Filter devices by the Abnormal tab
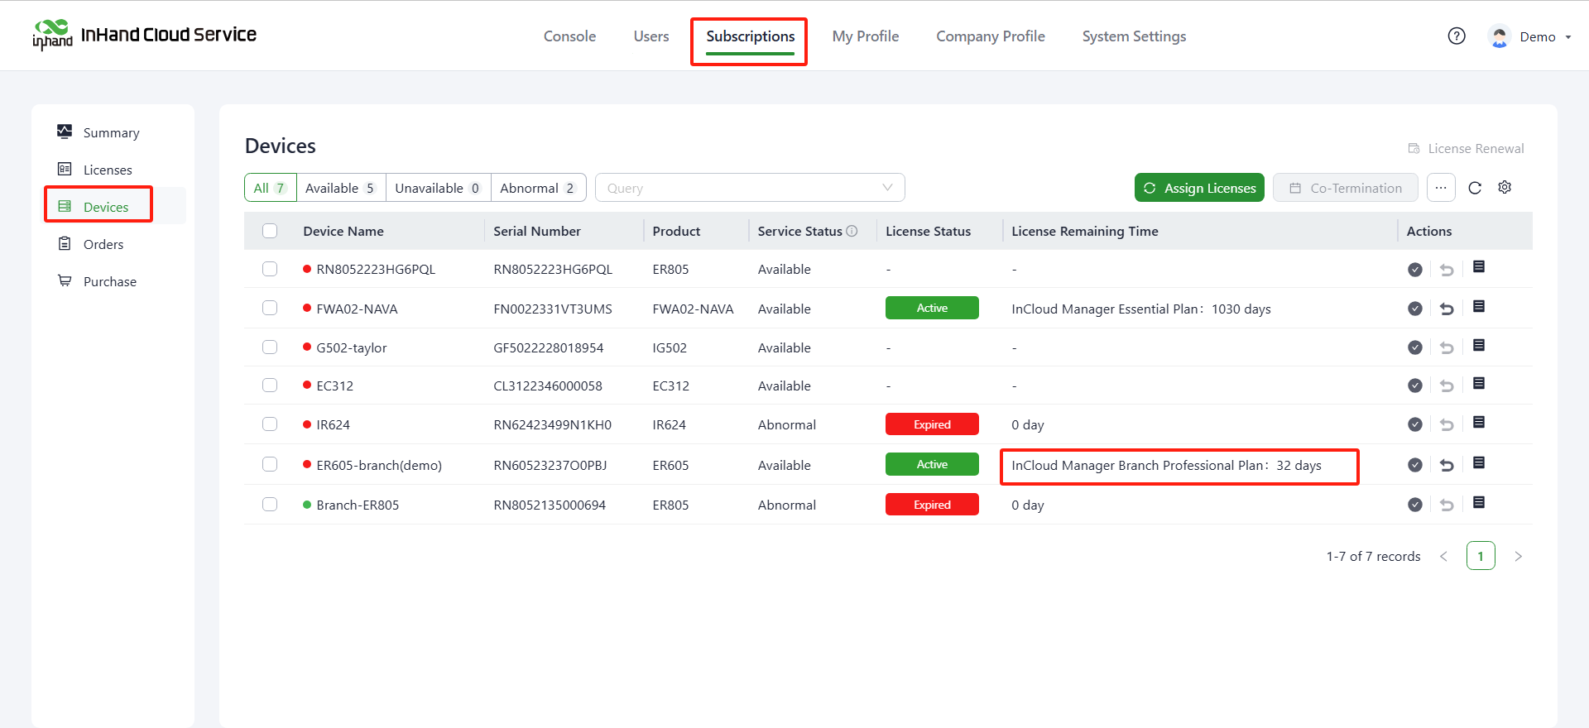Viewport: 1589px width, 728px height. click(538, 188)
